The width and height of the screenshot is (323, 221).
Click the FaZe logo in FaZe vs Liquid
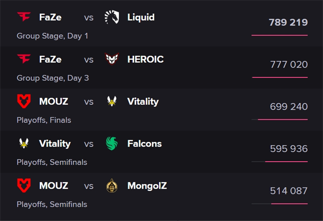[24, 17]
